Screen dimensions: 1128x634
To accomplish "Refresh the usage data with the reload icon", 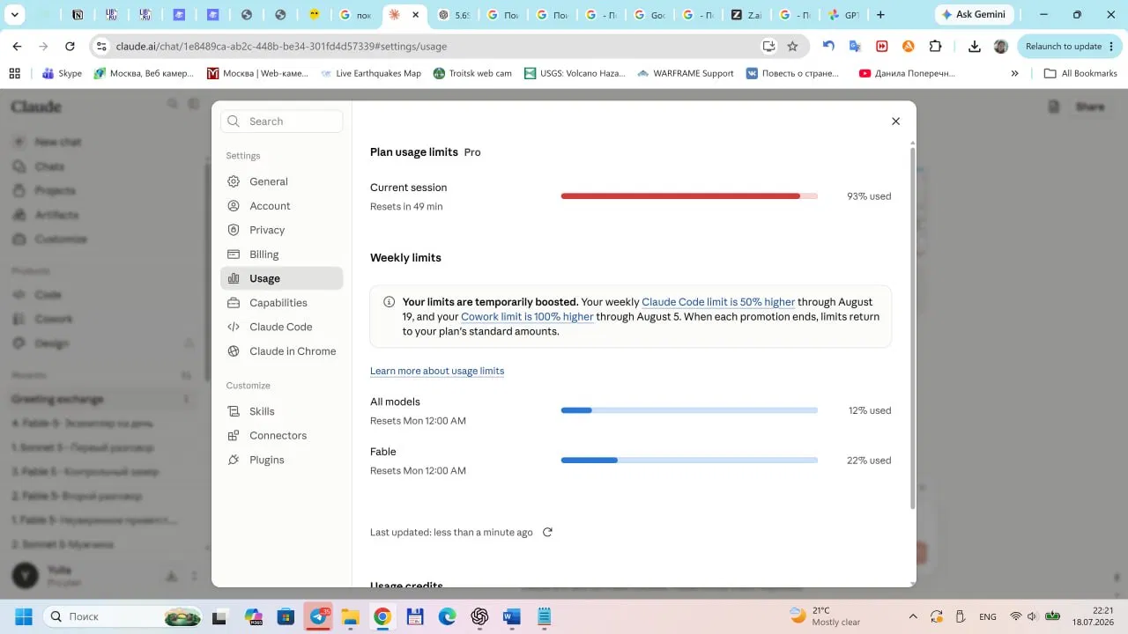I will point(547,532).
